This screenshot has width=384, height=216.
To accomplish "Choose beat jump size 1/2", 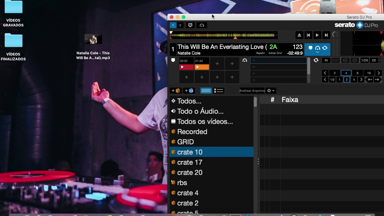I will point(332,79).
